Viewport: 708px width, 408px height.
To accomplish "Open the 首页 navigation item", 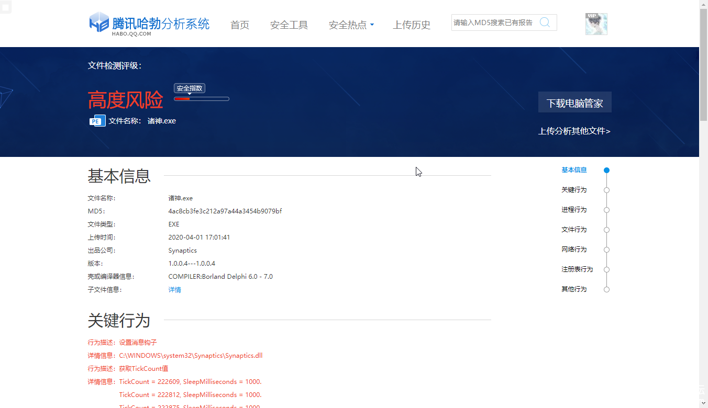I will [240, 25].
